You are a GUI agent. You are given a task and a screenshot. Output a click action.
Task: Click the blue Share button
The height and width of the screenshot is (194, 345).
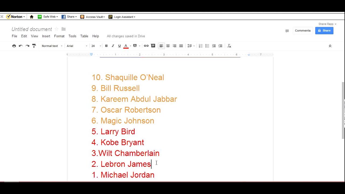pyautogui.click(x=324, y=30)
